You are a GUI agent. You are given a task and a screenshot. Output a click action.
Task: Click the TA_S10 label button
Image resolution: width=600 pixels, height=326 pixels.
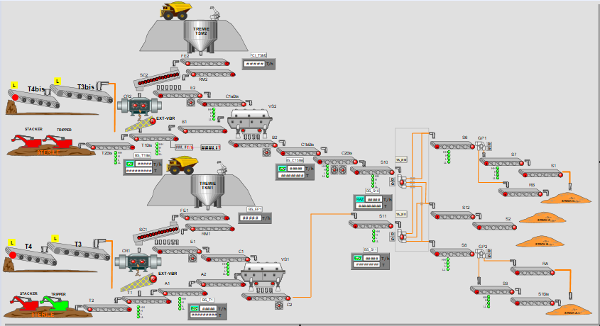[x=401, y=159]
